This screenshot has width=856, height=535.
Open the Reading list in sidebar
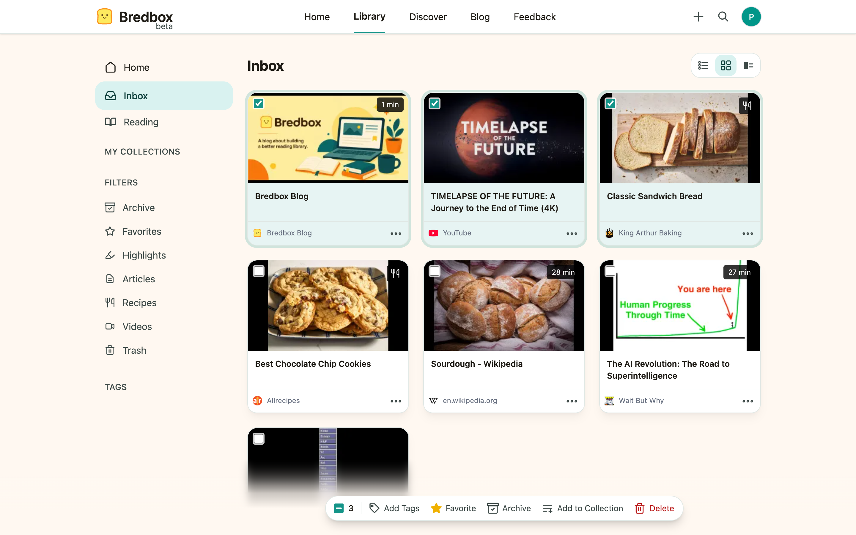click(164, 122)
